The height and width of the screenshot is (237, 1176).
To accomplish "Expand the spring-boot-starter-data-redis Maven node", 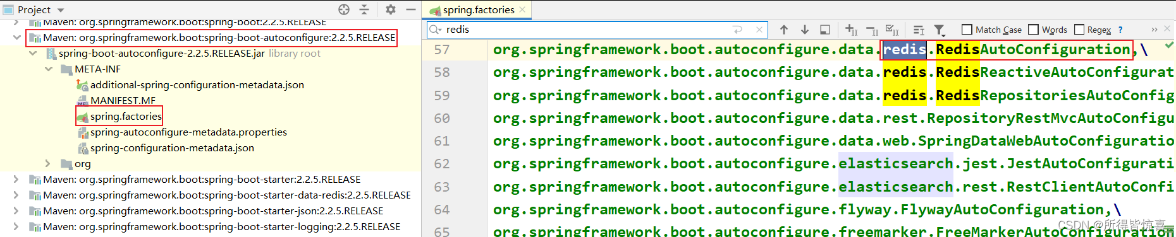I will point(16,195).
